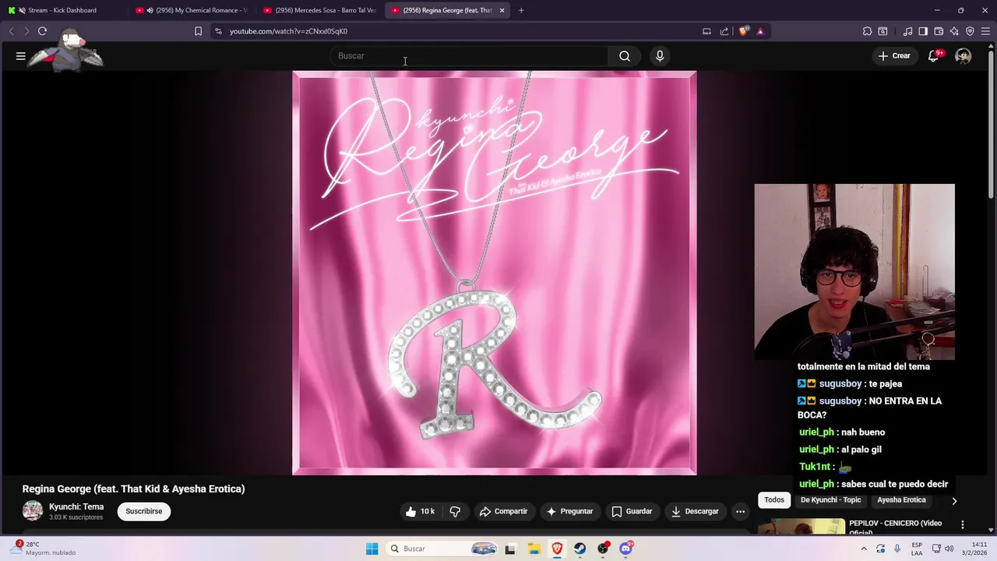Open the PEPILOV - CENICERO suggested video title

(x=895, y=527)
